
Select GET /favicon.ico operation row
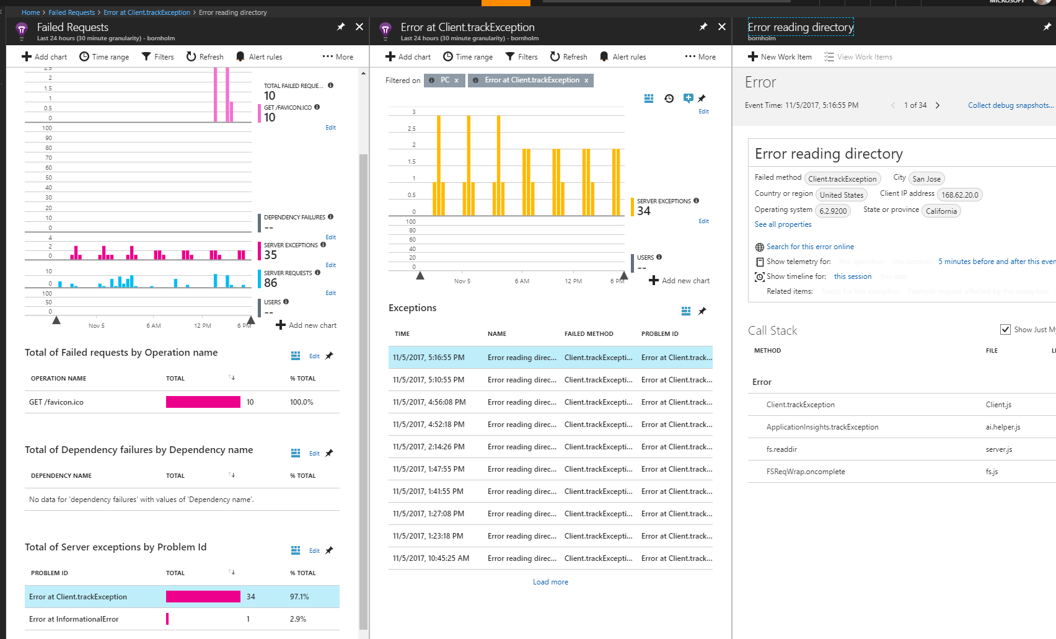click(182, 402)
